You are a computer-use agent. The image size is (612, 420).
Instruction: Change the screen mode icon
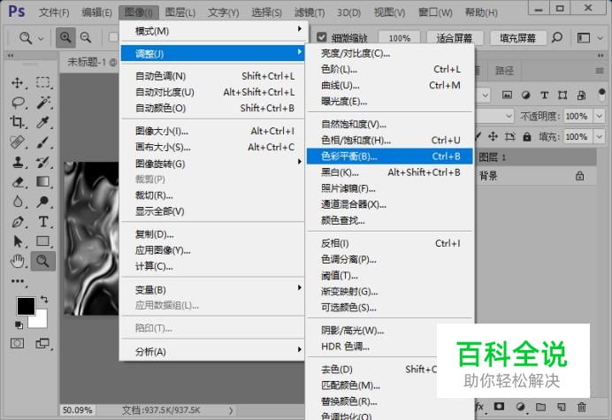(42, 343)
